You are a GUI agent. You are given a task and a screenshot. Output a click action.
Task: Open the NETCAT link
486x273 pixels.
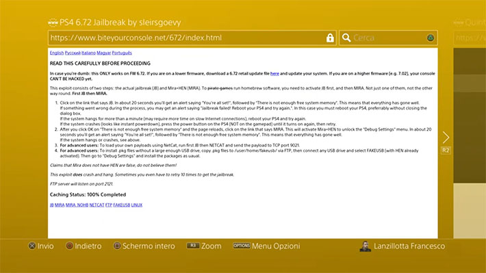(97, 205)
